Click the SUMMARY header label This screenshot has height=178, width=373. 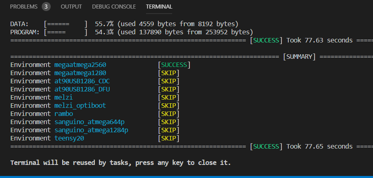(299, 57)
